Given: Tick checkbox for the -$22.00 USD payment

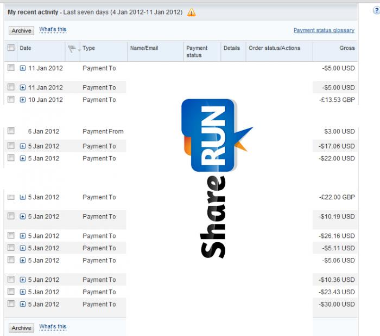Looking at the screenshot, I should click(11, 158).
